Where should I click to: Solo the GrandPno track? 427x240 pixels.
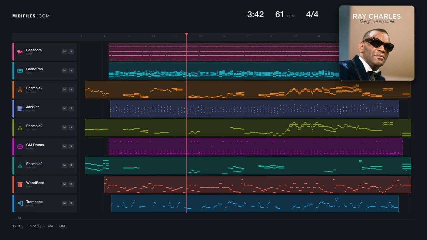71,71
